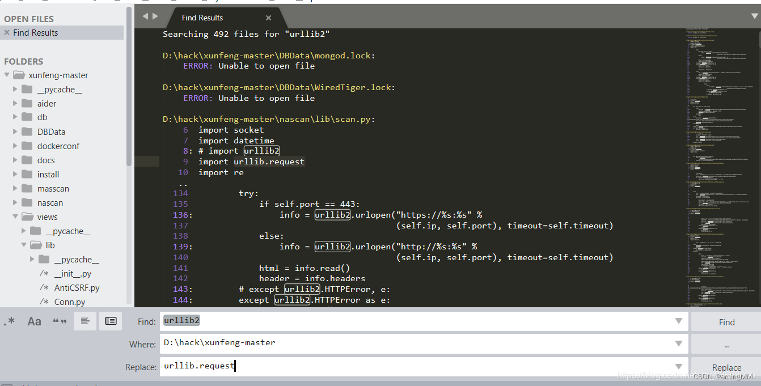
Task: Expand the db folder
Action: (x=15, y=117)
